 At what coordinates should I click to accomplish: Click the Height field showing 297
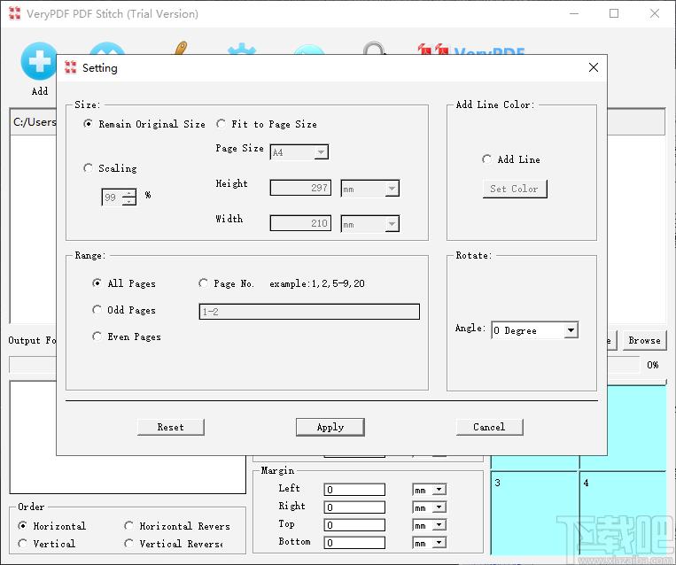[300, 188]
